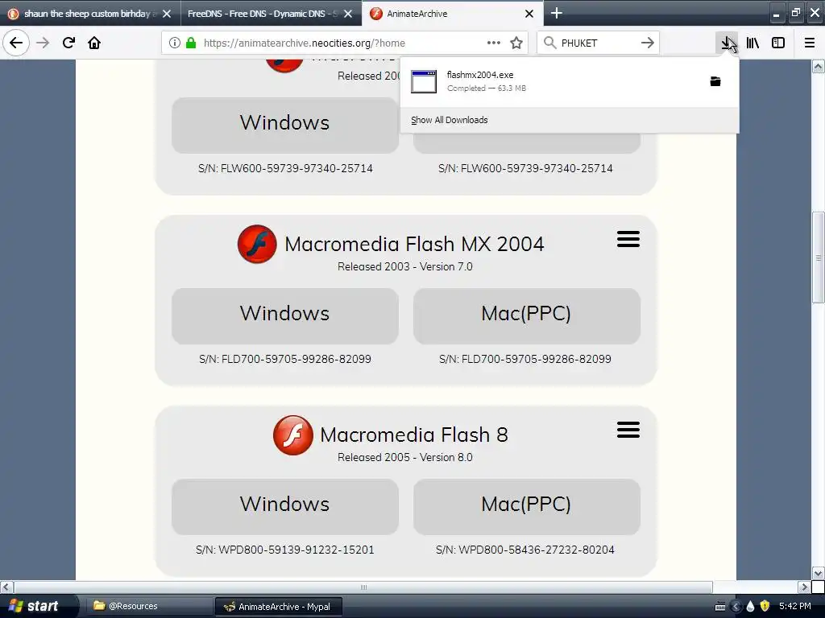Click Flash 8 Windows serial WPD800-59139-91232-15201

284,550
